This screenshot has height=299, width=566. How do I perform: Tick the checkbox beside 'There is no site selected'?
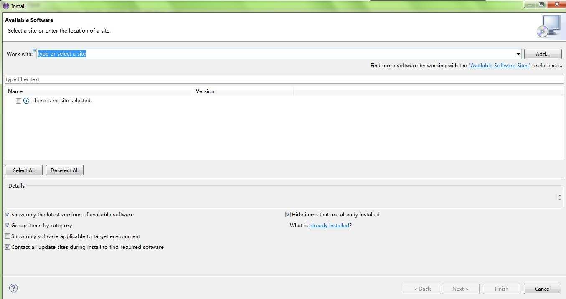(x=18, y=101)
